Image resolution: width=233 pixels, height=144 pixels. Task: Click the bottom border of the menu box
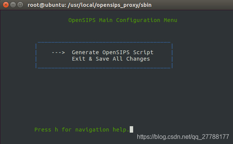pyautogui.click(x=104, y=68)
